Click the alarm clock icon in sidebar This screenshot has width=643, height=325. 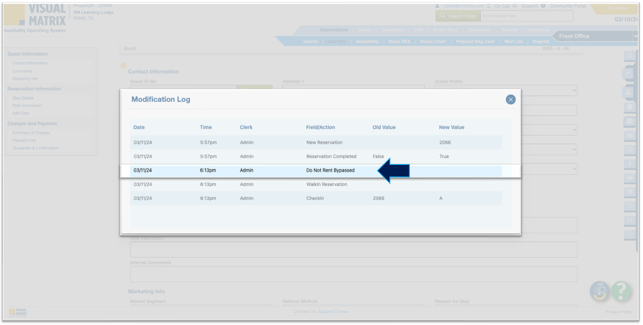[630, 206]
